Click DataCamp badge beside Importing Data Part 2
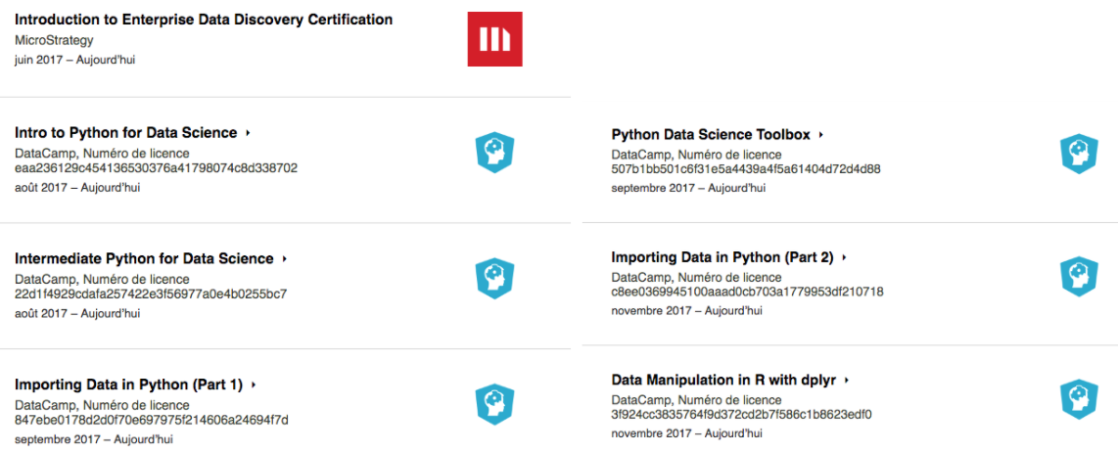This screenshot has width=1118, height=453. point(1079,277)
